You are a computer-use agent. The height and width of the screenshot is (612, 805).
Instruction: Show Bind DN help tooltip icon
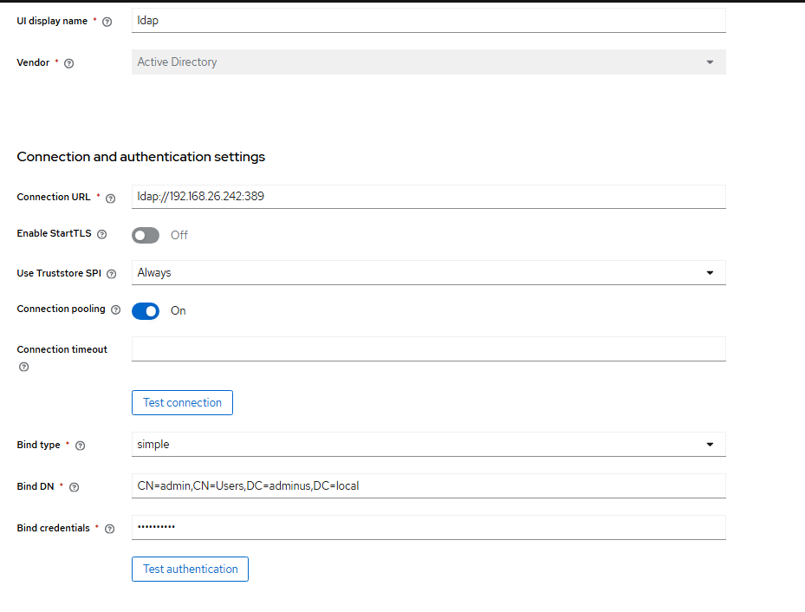click(74, 487)
